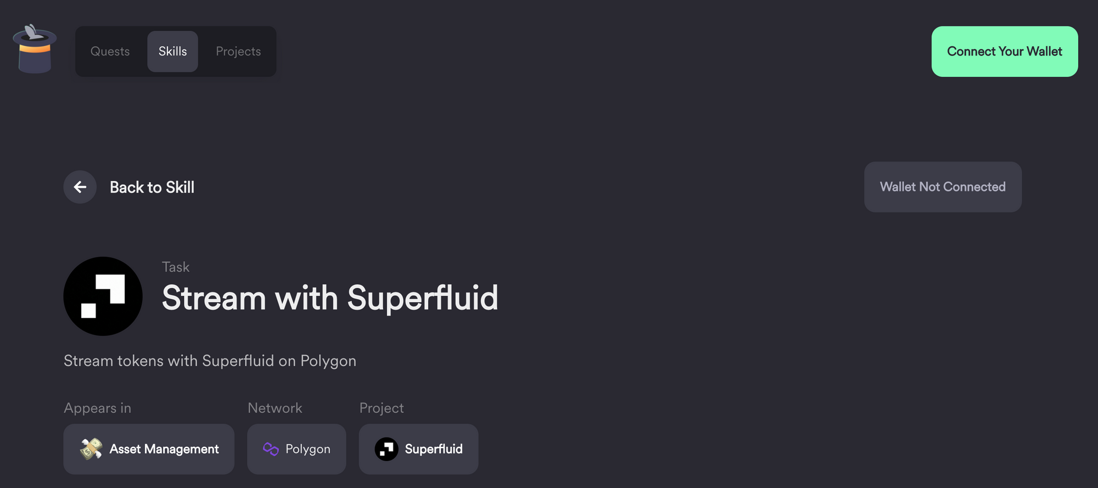Click the money-with-wings emoji icon

point(91,449)
